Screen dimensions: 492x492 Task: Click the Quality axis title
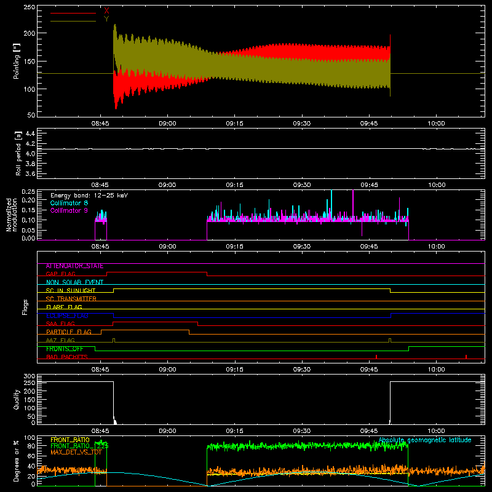pos(17,399)
